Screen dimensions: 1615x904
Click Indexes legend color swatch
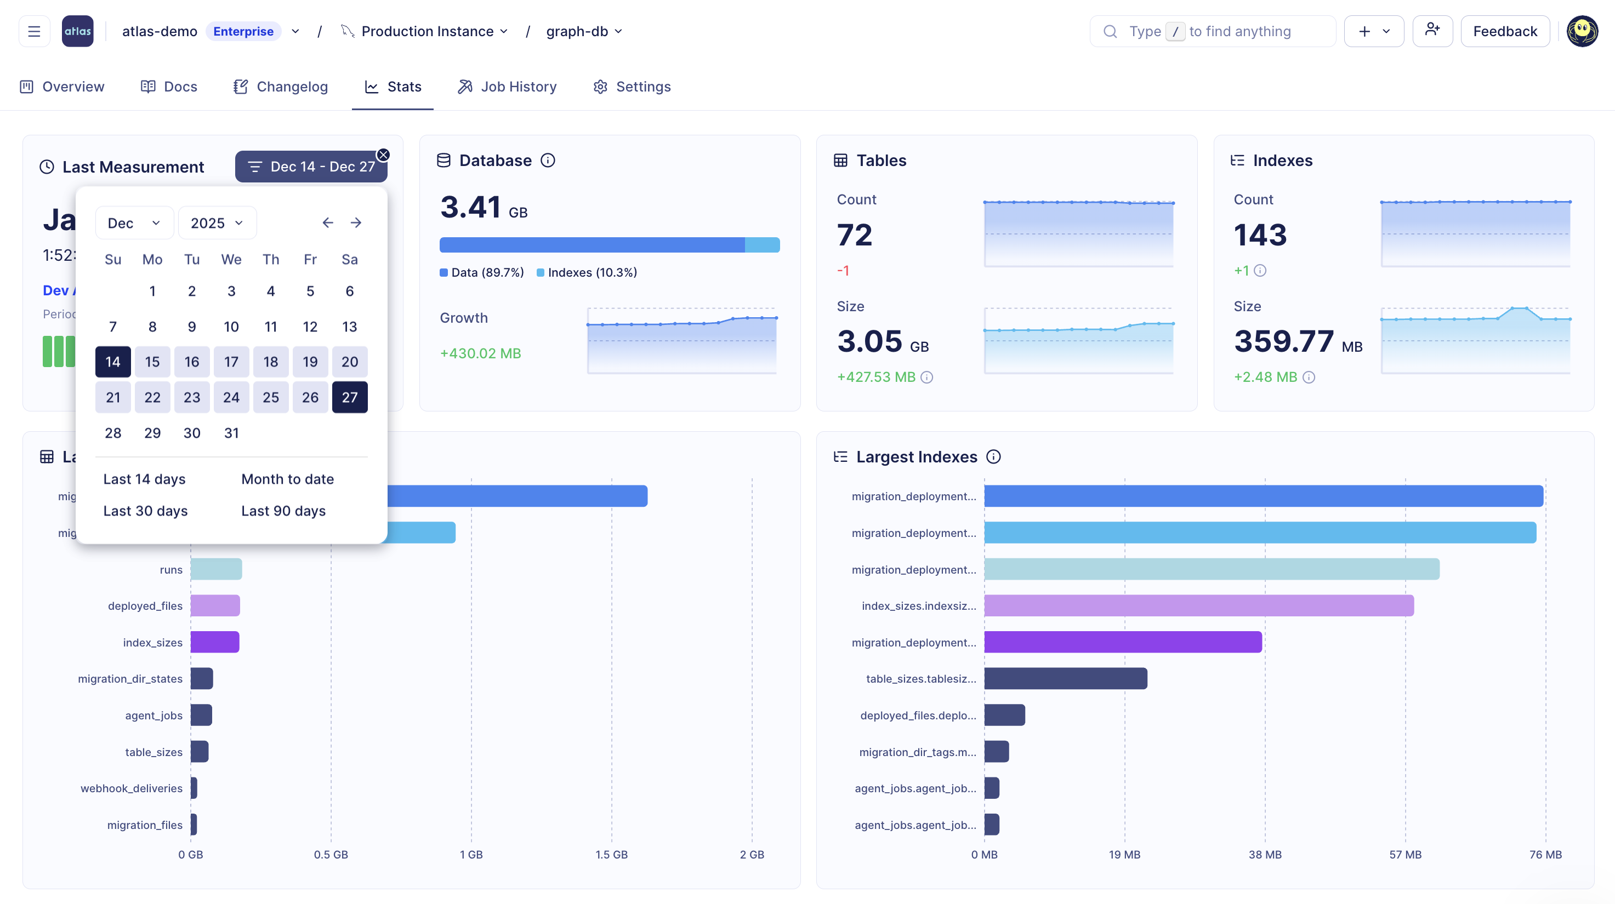tap(541, 272)
